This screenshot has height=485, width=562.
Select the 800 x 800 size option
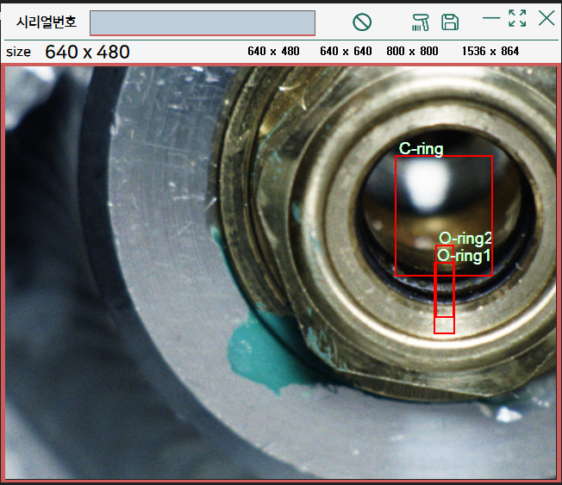[x=412, y=51]
